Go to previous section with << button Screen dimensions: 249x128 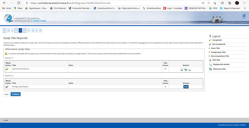tap(8, 30)
